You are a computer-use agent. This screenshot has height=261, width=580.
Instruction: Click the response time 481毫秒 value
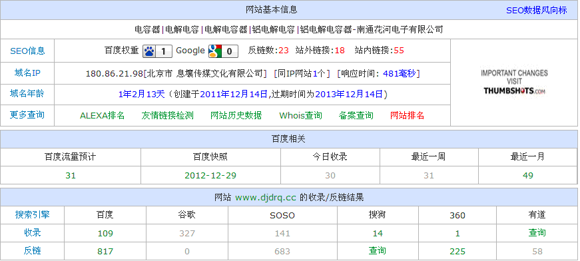pyautogui.click(x=400, y=73)
